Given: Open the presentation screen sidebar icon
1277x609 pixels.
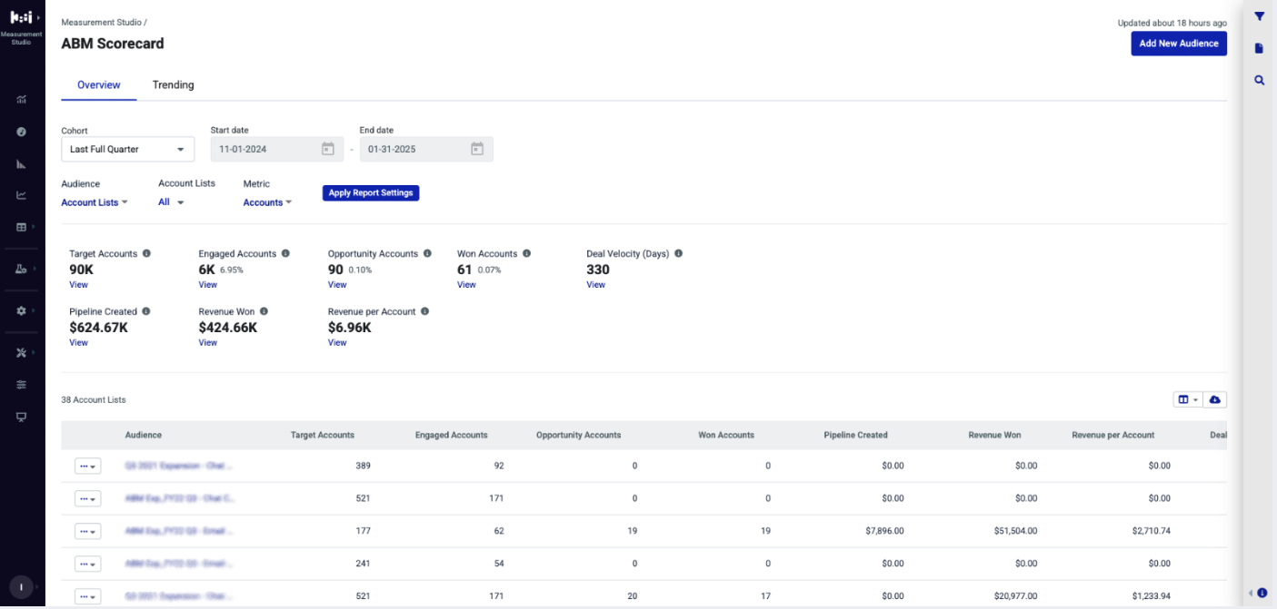Looking at the screenshot, I should pyautogui.click(x=22, y=417).
